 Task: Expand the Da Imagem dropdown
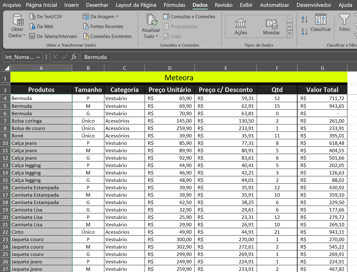[x=117, y=16]
